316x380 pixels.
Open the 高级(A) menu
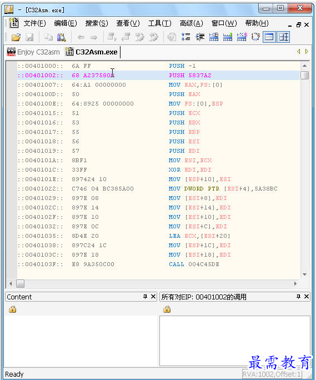click(192, 23)
